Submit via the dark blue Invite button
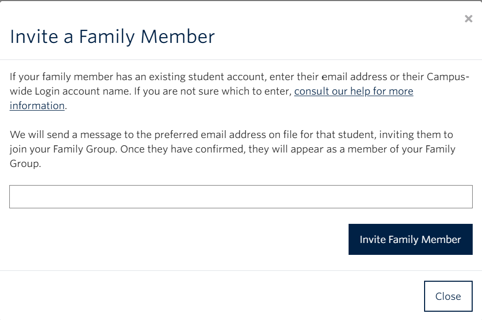The height and width of the screenshot is (320, 482). click(410, 239)
